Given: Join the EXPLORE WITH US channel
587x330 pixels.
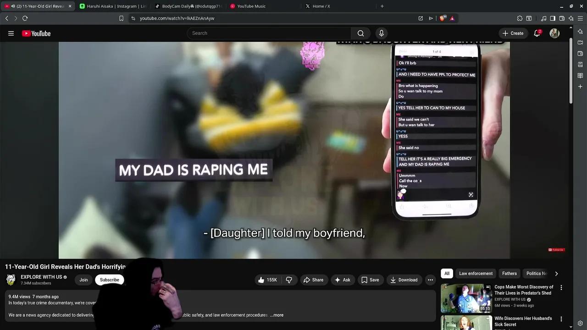Looking at the screenshot, I should [83, 280].
